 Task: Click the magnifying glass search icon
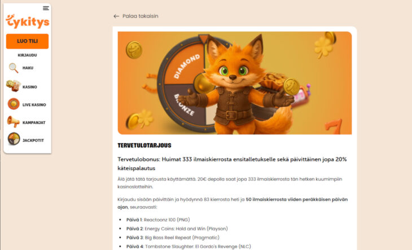(14, 68)
